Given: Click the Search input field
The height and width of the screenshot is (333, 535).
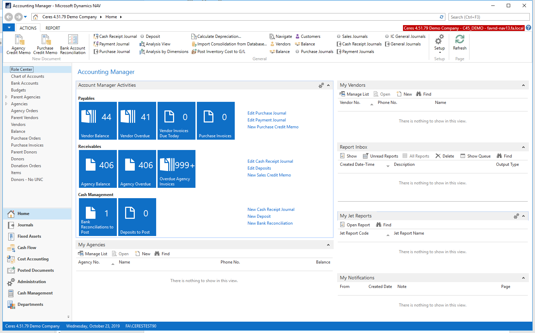Looking at the screenshot, I should point(488,17).
